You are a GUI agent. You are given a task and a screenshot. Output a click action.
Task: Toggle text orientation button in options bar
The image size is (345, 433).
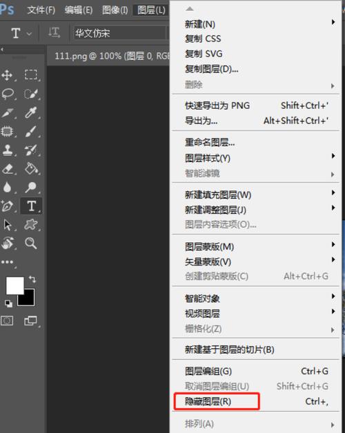click(54, 33)
